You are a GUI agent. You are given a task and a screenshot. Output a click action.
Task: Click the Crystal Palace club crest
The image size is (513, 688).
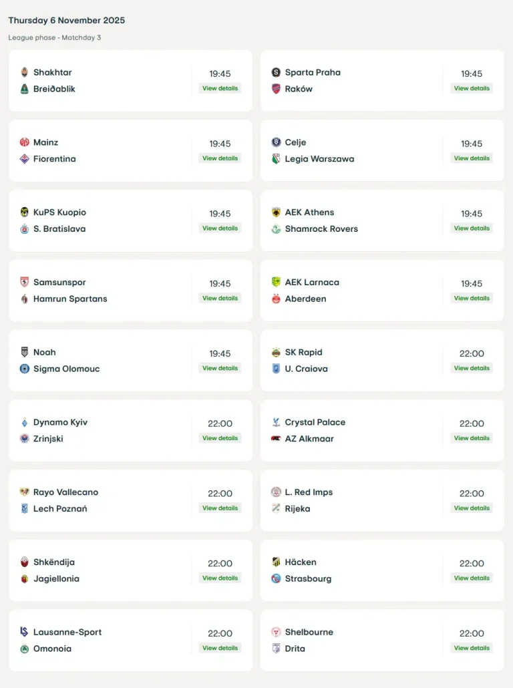276,422
